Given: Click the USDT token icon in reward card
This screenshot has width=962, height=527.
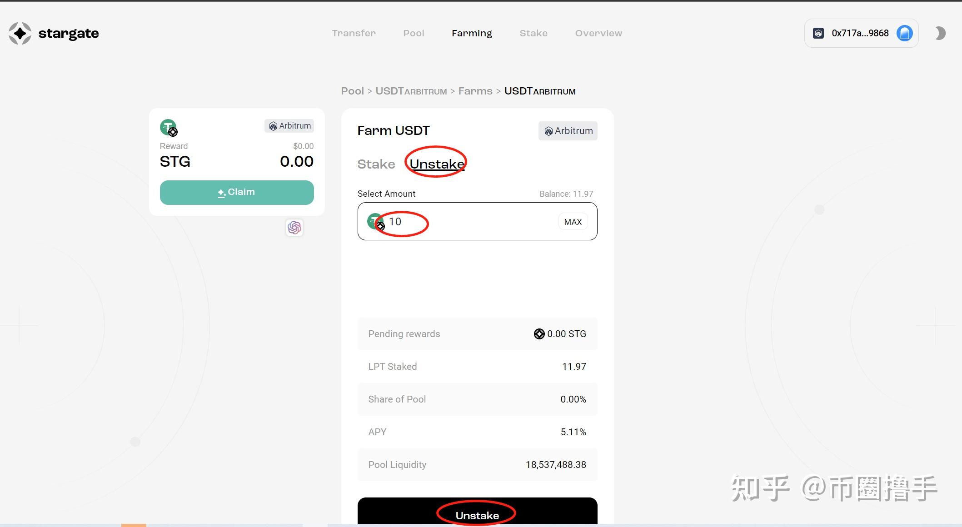Looking at the screenshot, I should coord(169,128).
